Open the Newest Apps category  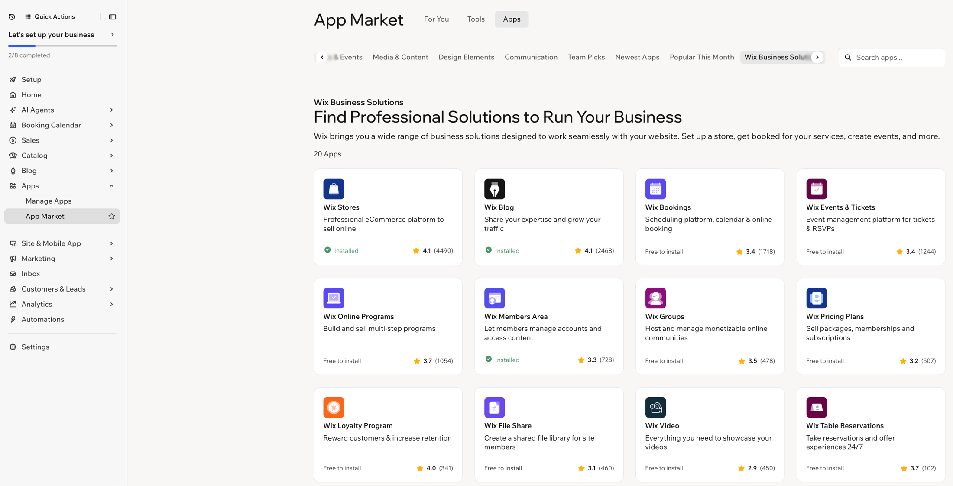pos(637,57)
